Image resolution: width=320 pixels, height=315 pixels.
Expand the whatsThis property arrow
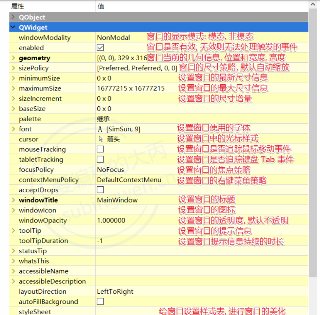(14, 261)
